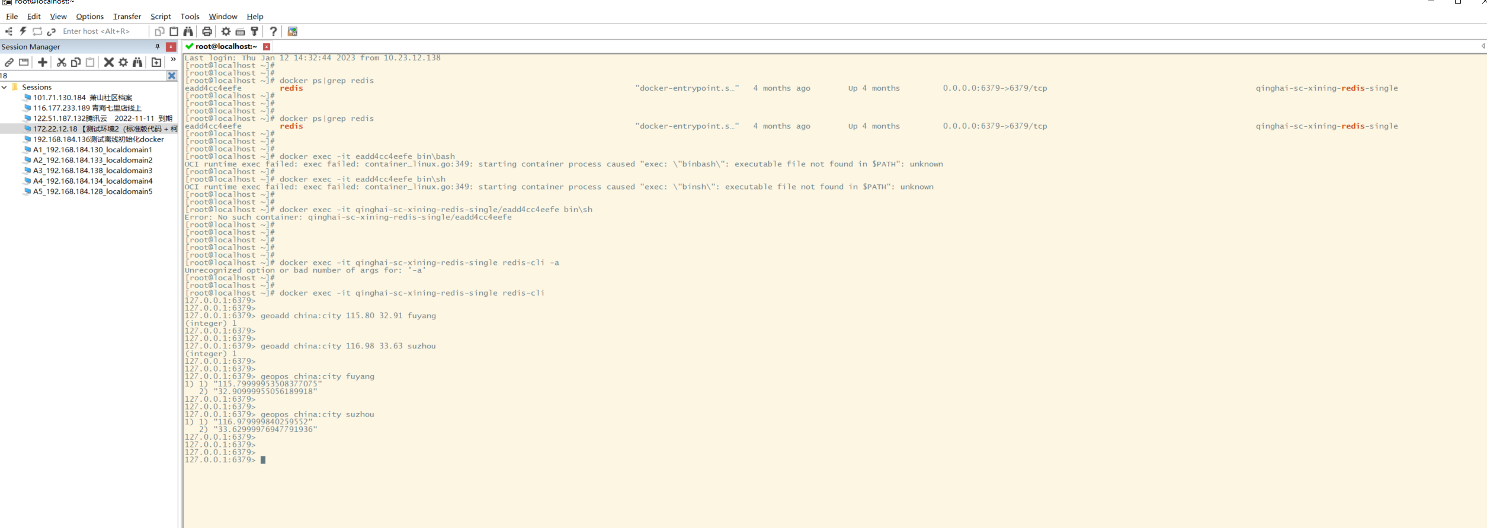Close the Session Manager panel
The image size is (1487, 528).
[x=171, y=47]
